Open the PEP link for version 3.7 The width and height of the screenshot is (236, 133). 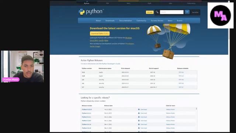point(181,87)
